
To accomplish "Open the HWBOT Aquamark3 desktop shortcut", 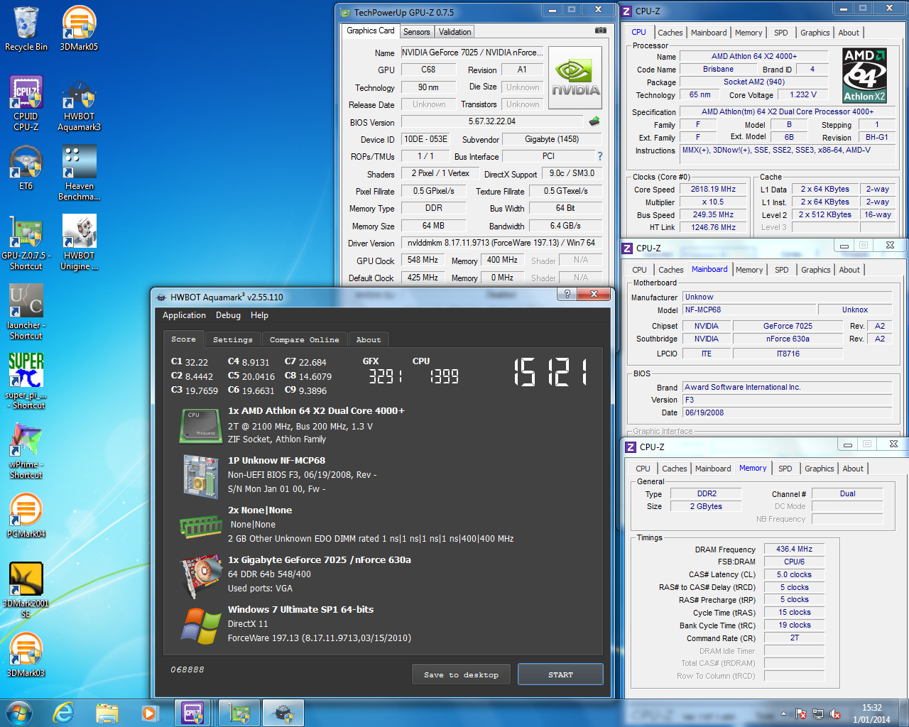I will [79, 104].
